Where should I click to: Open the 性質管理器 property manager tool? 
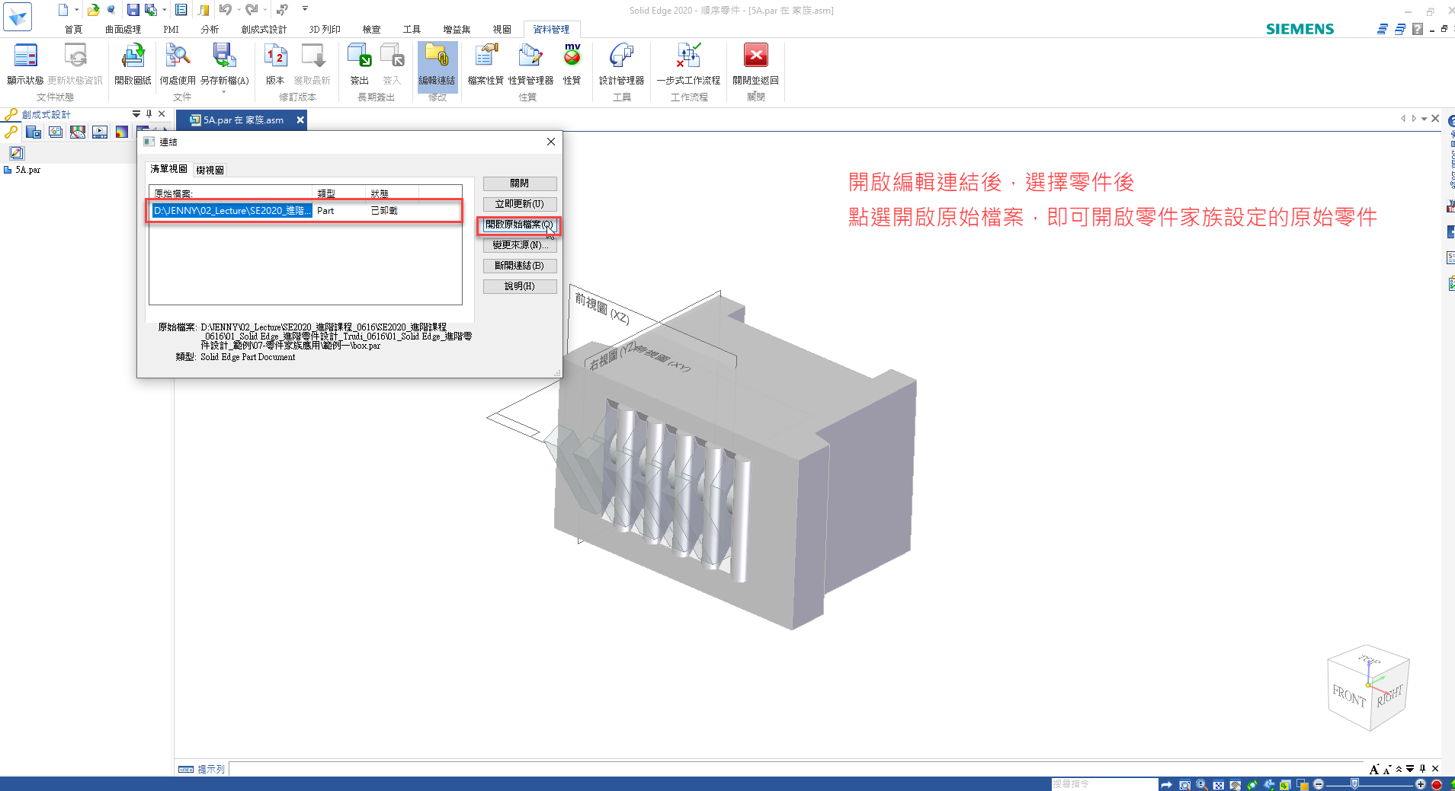[530, 64]
